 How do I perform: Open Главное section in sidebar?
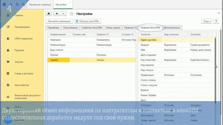click(18, 15)
